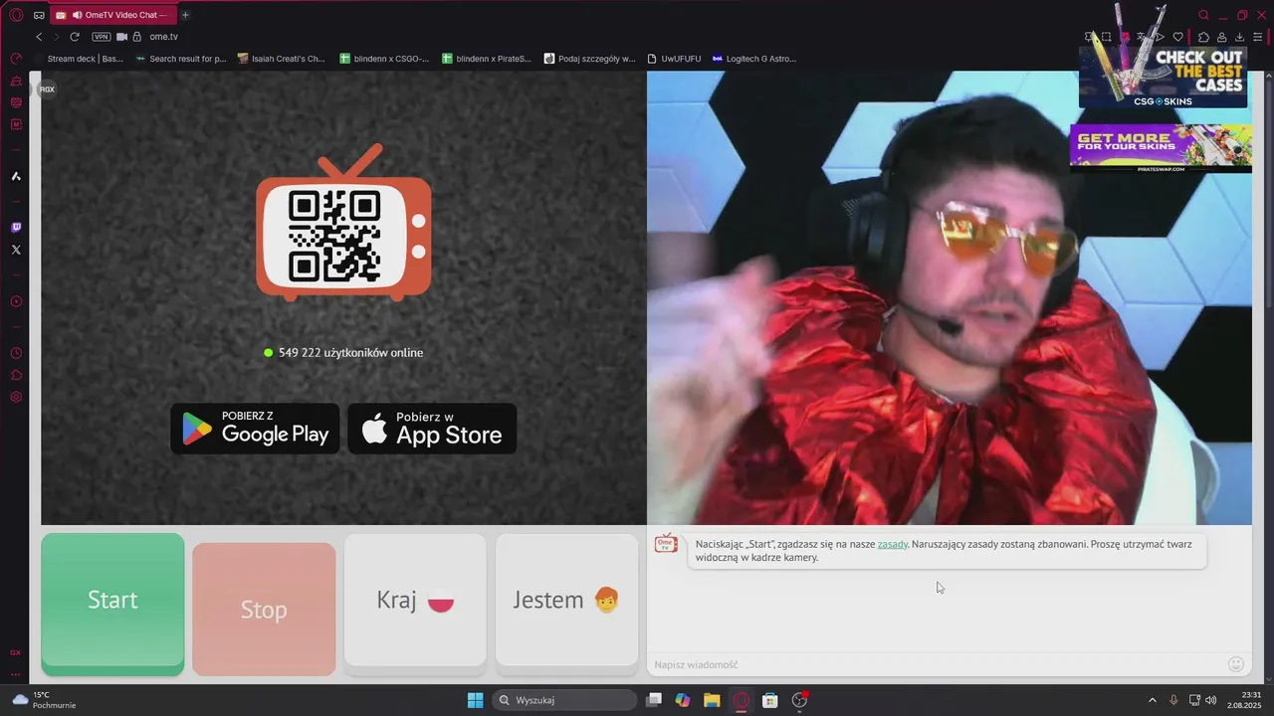Open the Pobierz z Google Play button
The width and height of the screenshot is (1274, 716).
coord(255,429)
